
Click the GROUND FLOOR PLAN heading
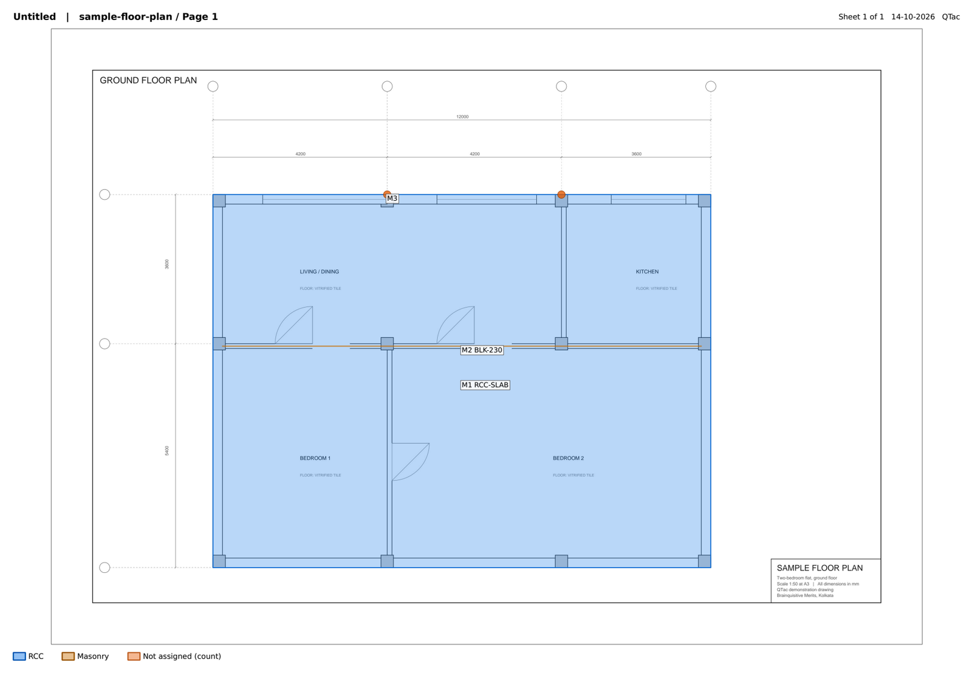click(148, 80)
